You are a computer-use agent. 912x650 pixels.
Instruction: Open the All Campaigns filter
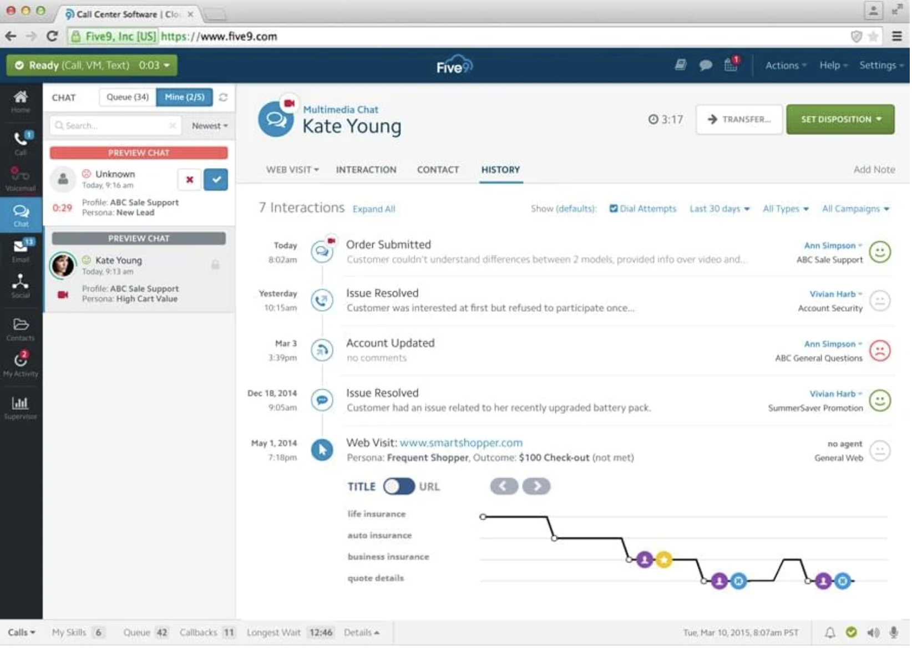[x=855, y=209]
